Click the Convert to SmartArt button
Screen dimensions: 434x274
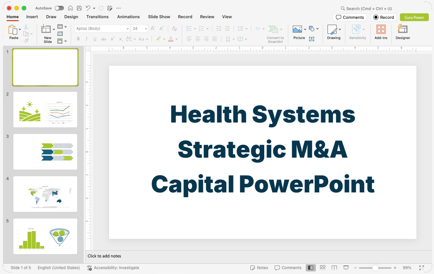[275, 34]
